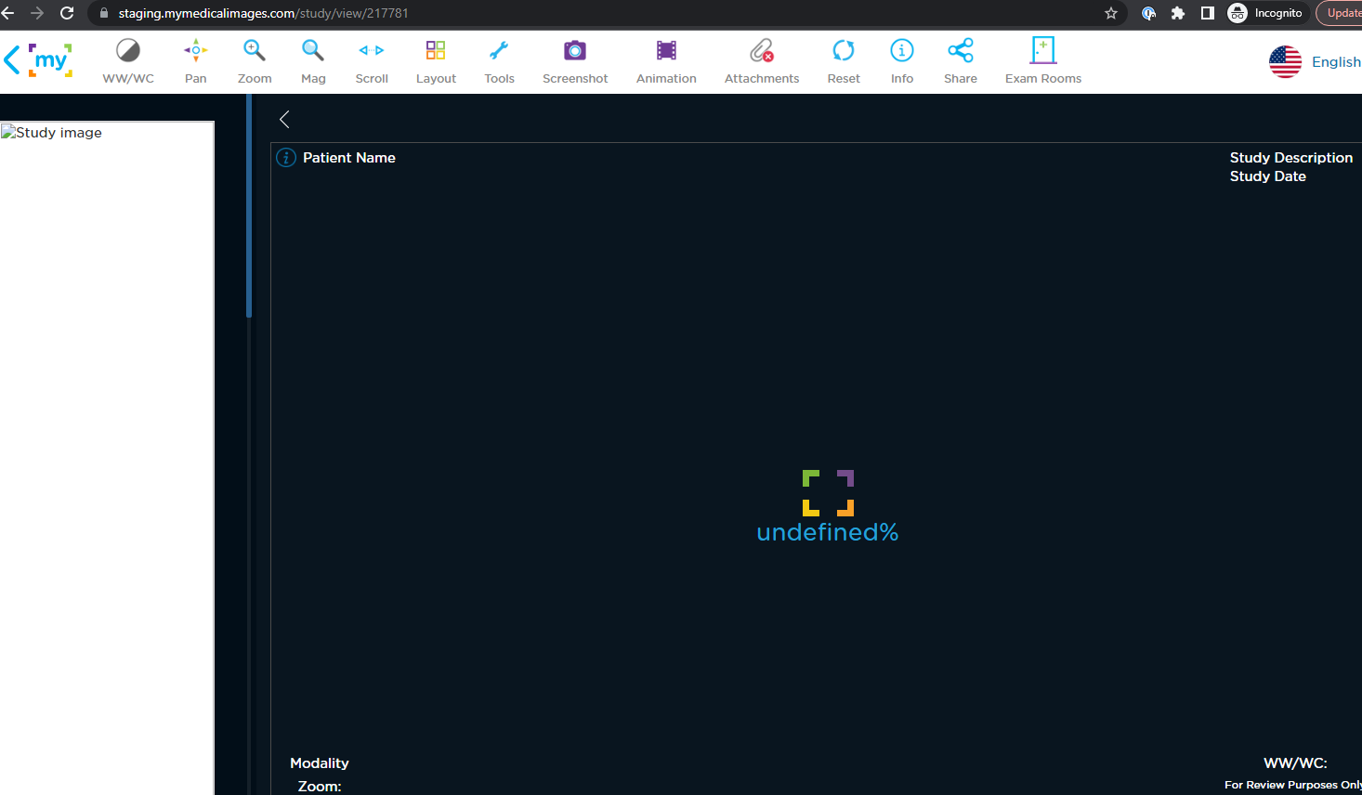Open the Tools wrench menu
This screenshot has height=795, width=1362.
click(499, 61)
